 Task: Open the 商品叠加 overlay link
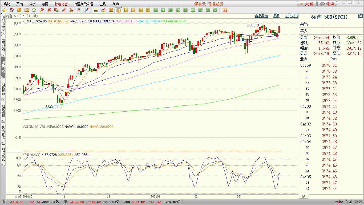(x=261, y=16)
